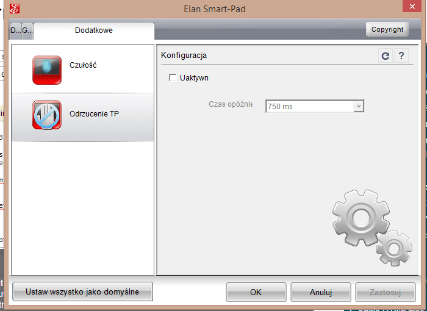Click the refresh configuration icon
This screenshot has width=427, height=311.
click(x=386, y=56)
